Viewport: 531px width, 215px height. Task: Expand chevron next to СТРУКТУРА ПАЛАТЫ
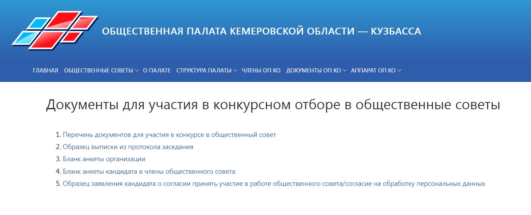[235, 71]
